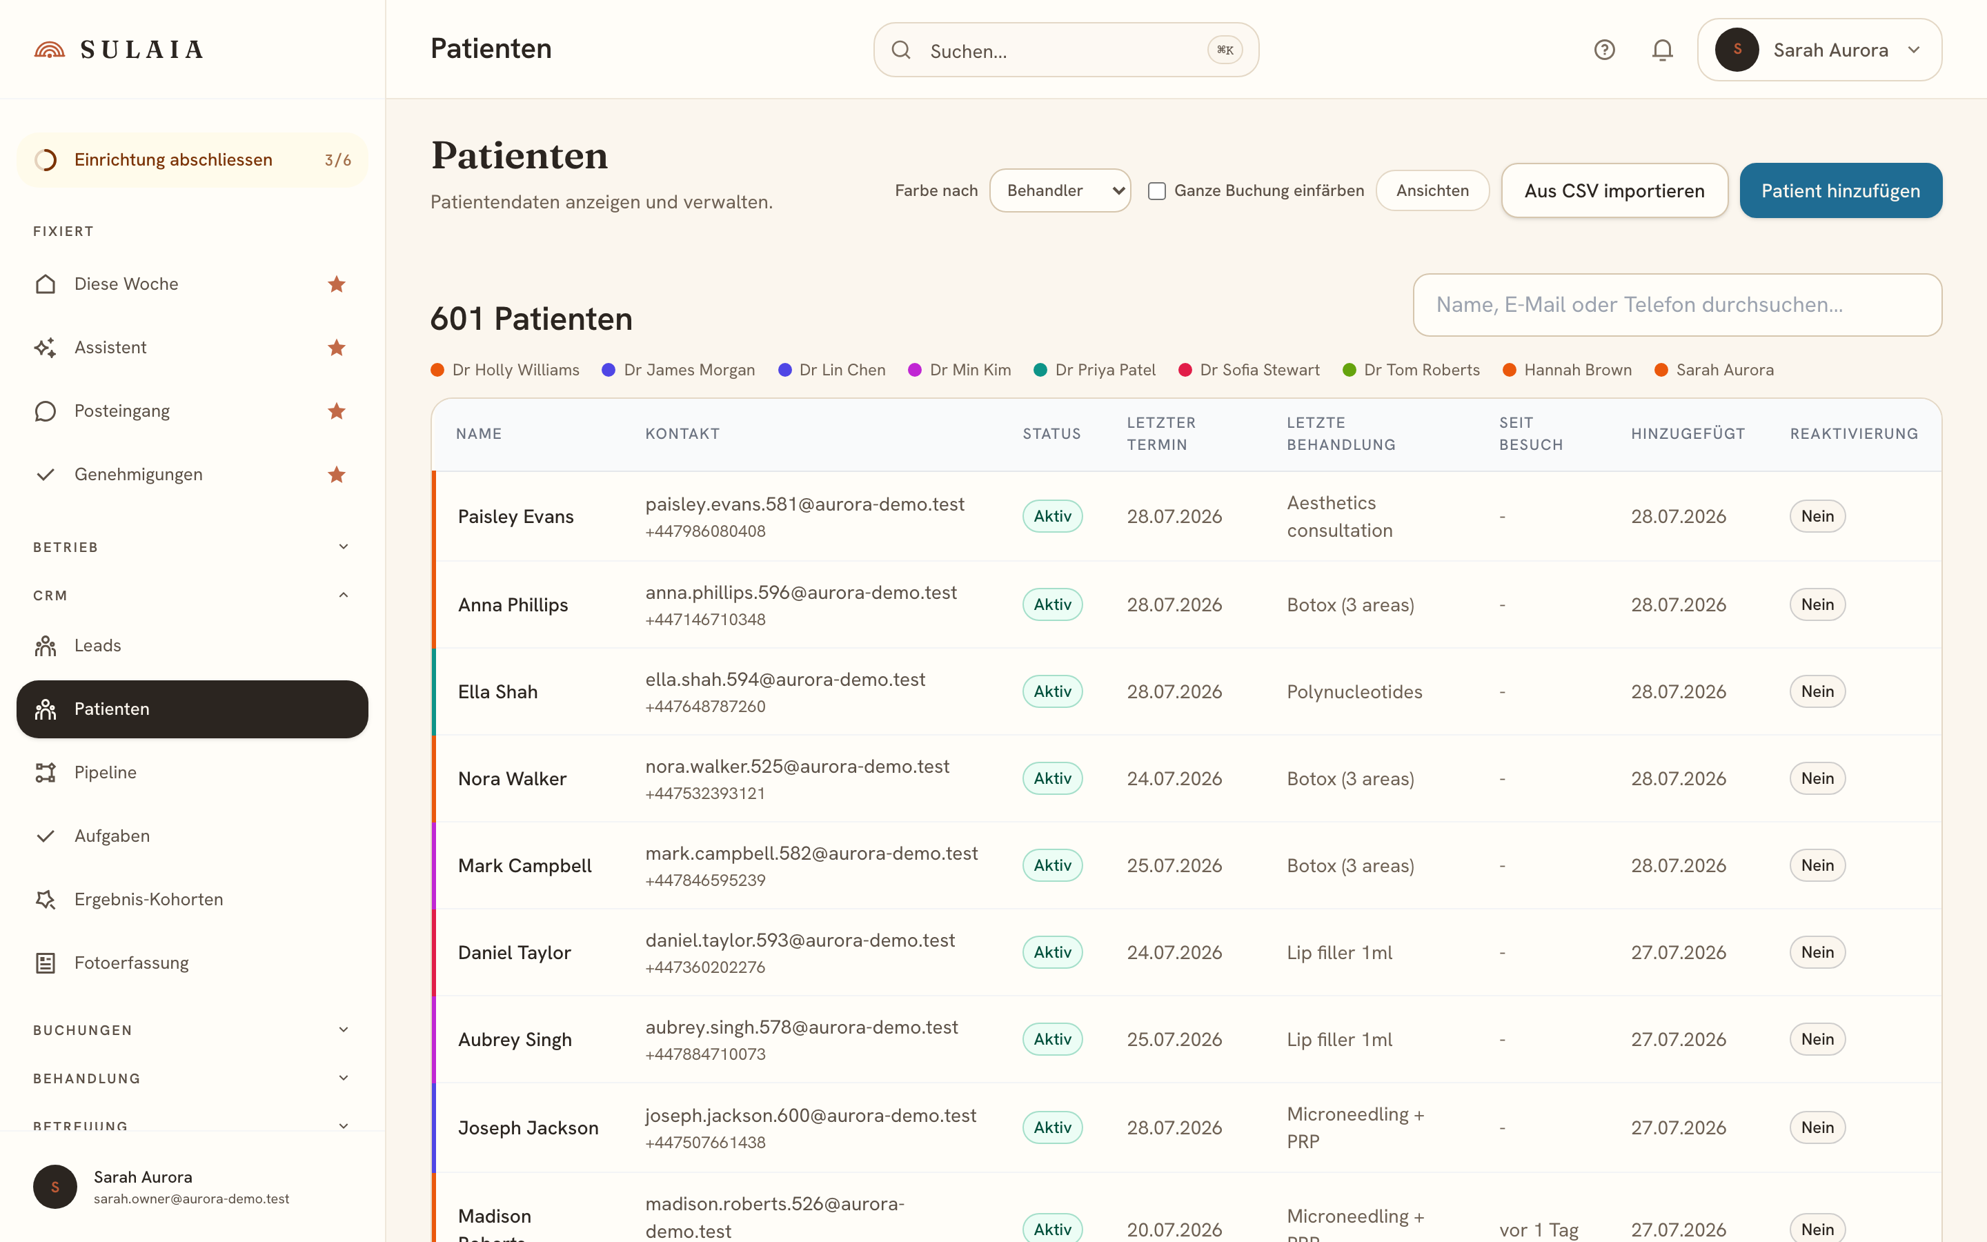Collapse the CRM sidebar section
The image size is (1987, 1242).
click(x=192, y=595)
